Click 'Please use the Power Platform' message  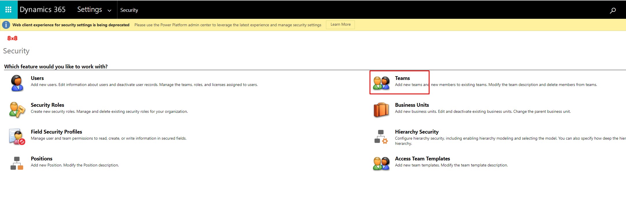tap(228, 25)
